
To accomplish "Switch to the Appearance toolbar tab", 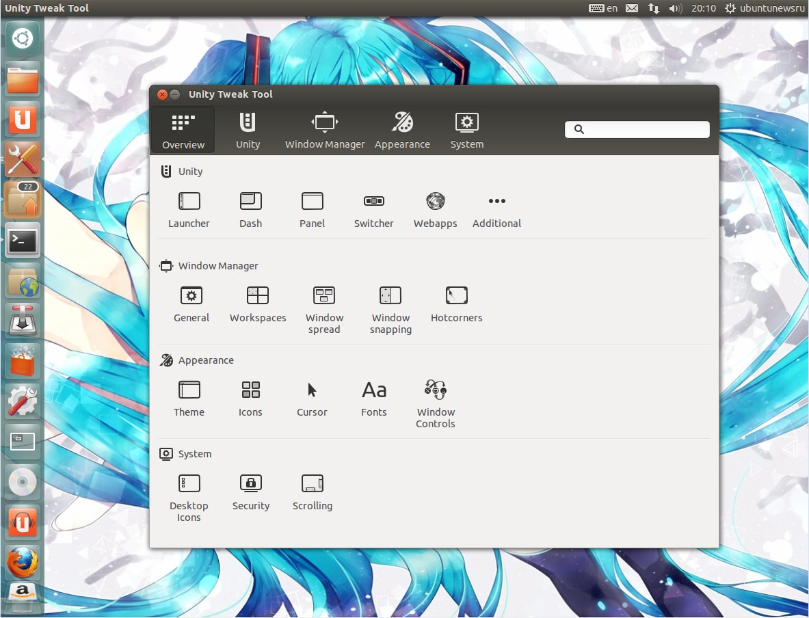I will (402, 130).
